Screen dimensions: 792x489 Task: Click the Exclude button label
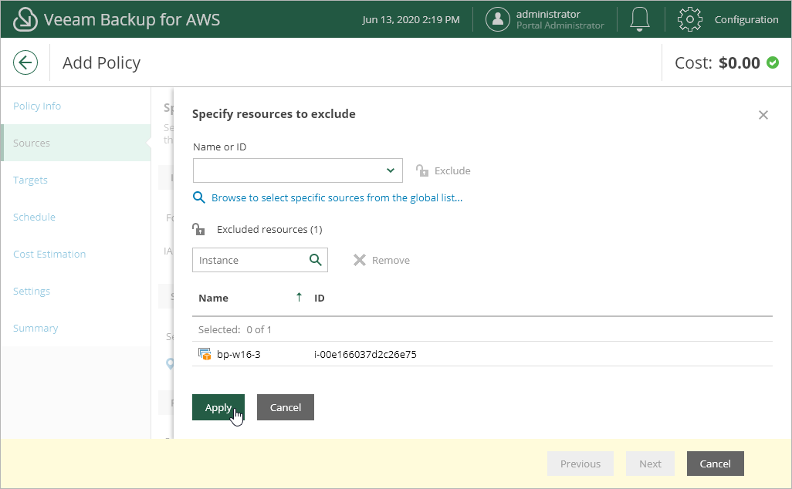point(452,170)
